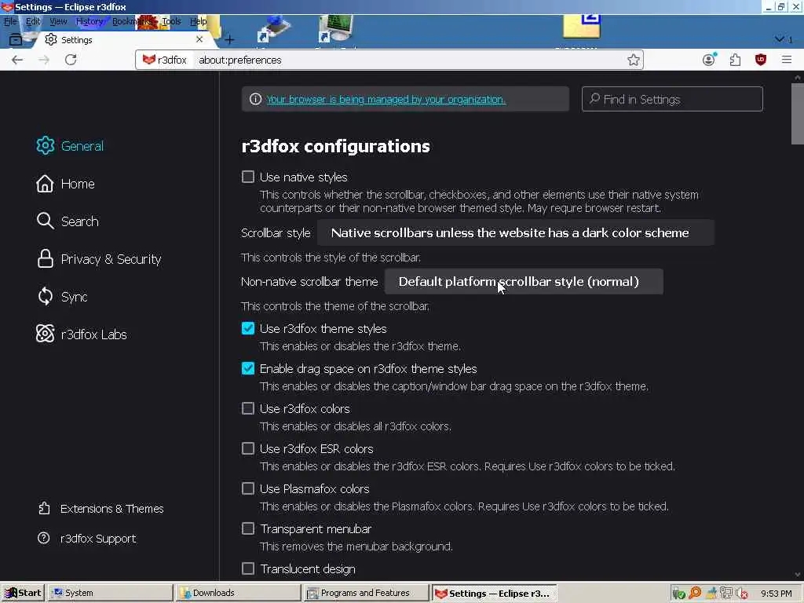This screenshot has width=804, height=603.
Task: Tick Use r3dfox colors checkbox
Action: click(248, 408)
